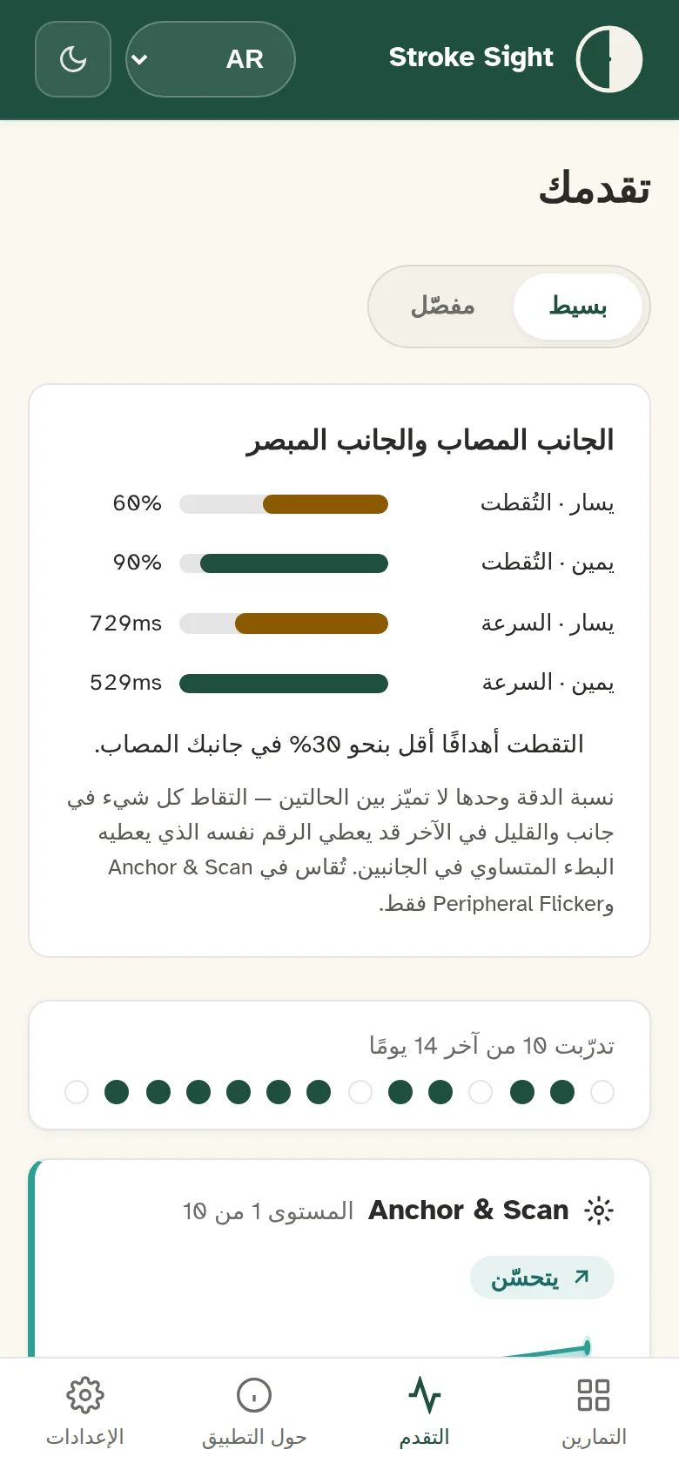Click the rightmost empty training day dot
Image resolution: width=679 pixels, height=1470 pixels.
[602, 1092]
